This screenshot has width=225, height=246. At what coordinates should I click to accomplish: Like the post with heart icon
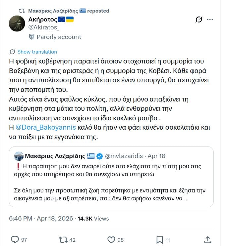(x=111, y=239)
